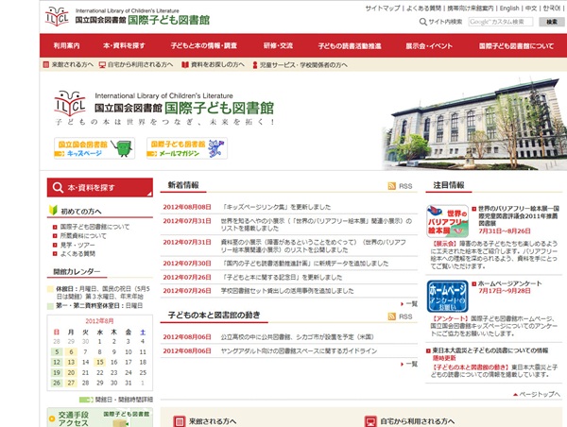Click the computer icon for 自宅から利用される方へ
Viewport: 567px width, 427px height.
[102, 65]
